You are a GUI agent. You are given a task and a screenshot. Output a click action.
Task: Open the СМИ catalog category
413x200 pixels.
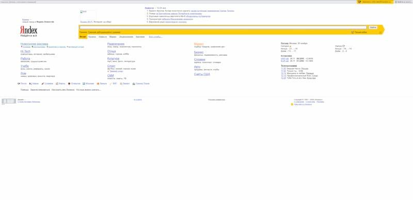point(110,76)
